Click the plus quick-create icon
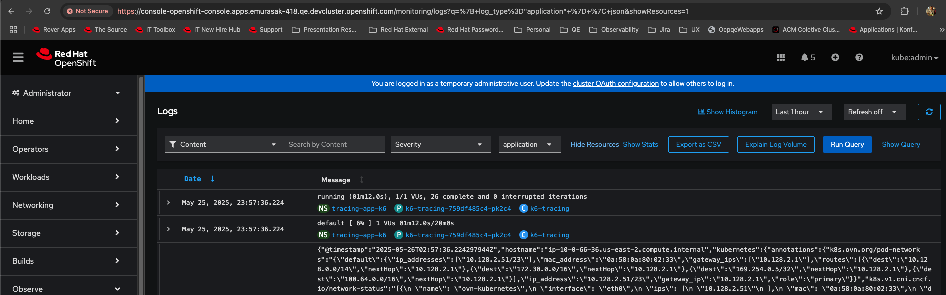946x295 pixels. (835, 58)
